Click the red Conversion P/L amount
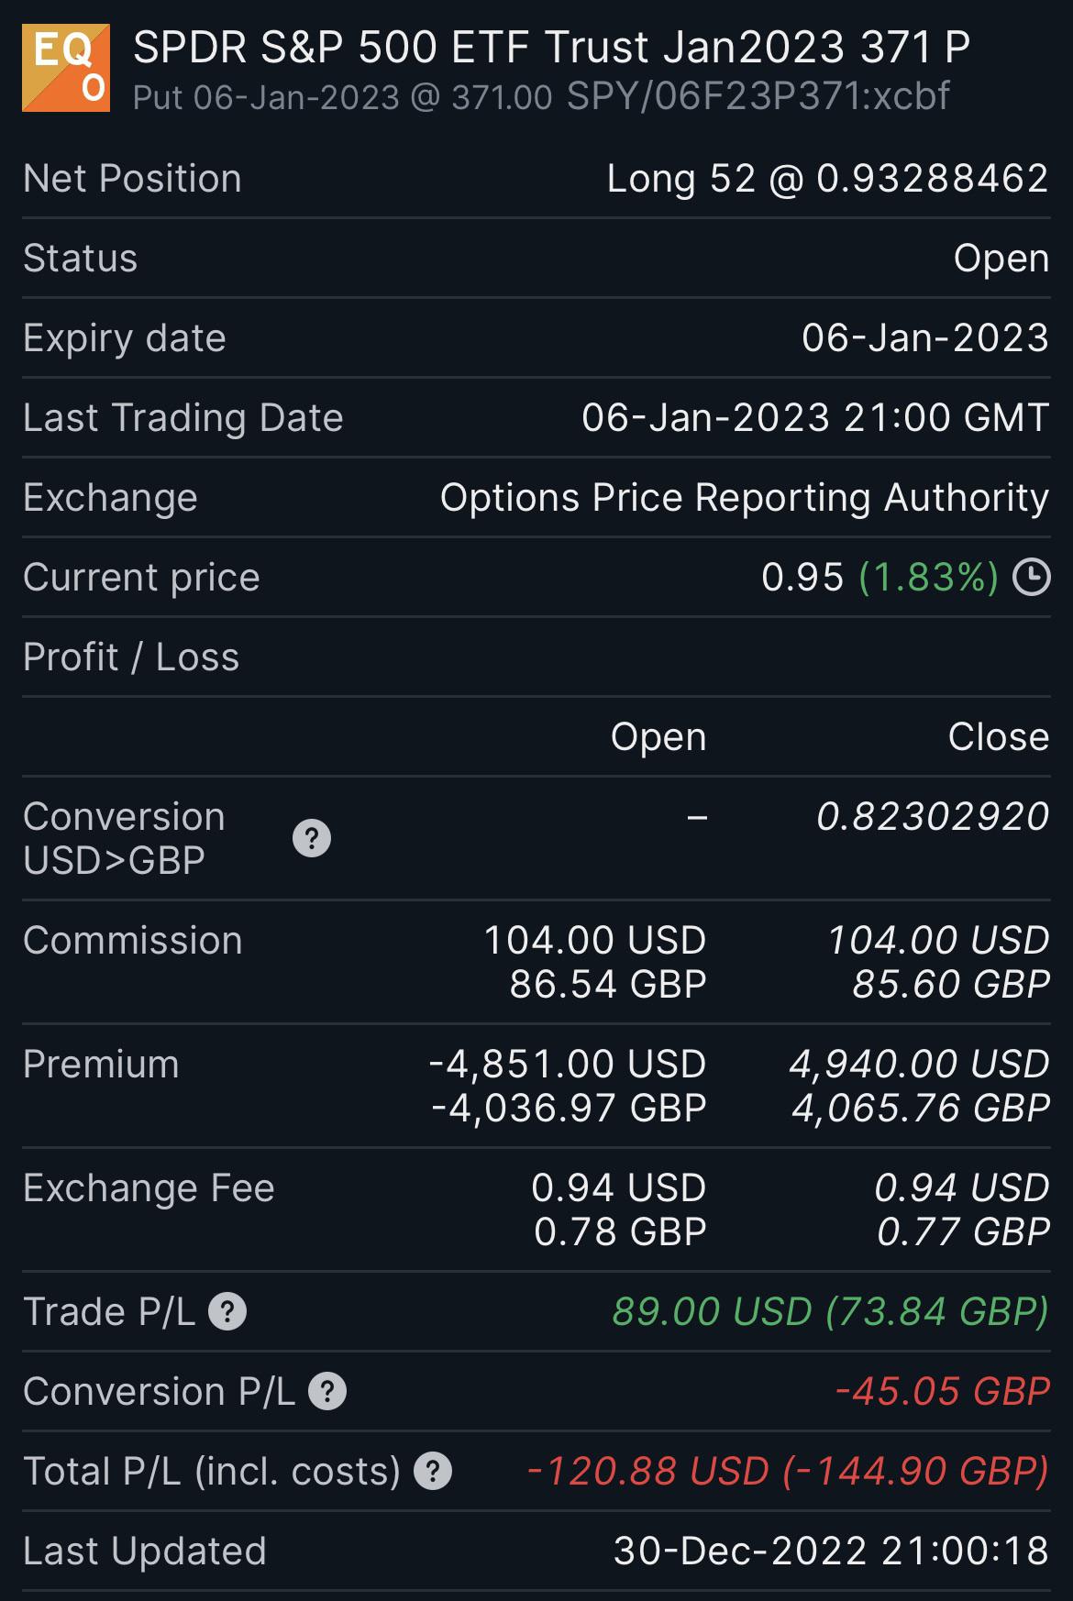The width and height of the screenshot is (1073, 1601). [942, 1391]
